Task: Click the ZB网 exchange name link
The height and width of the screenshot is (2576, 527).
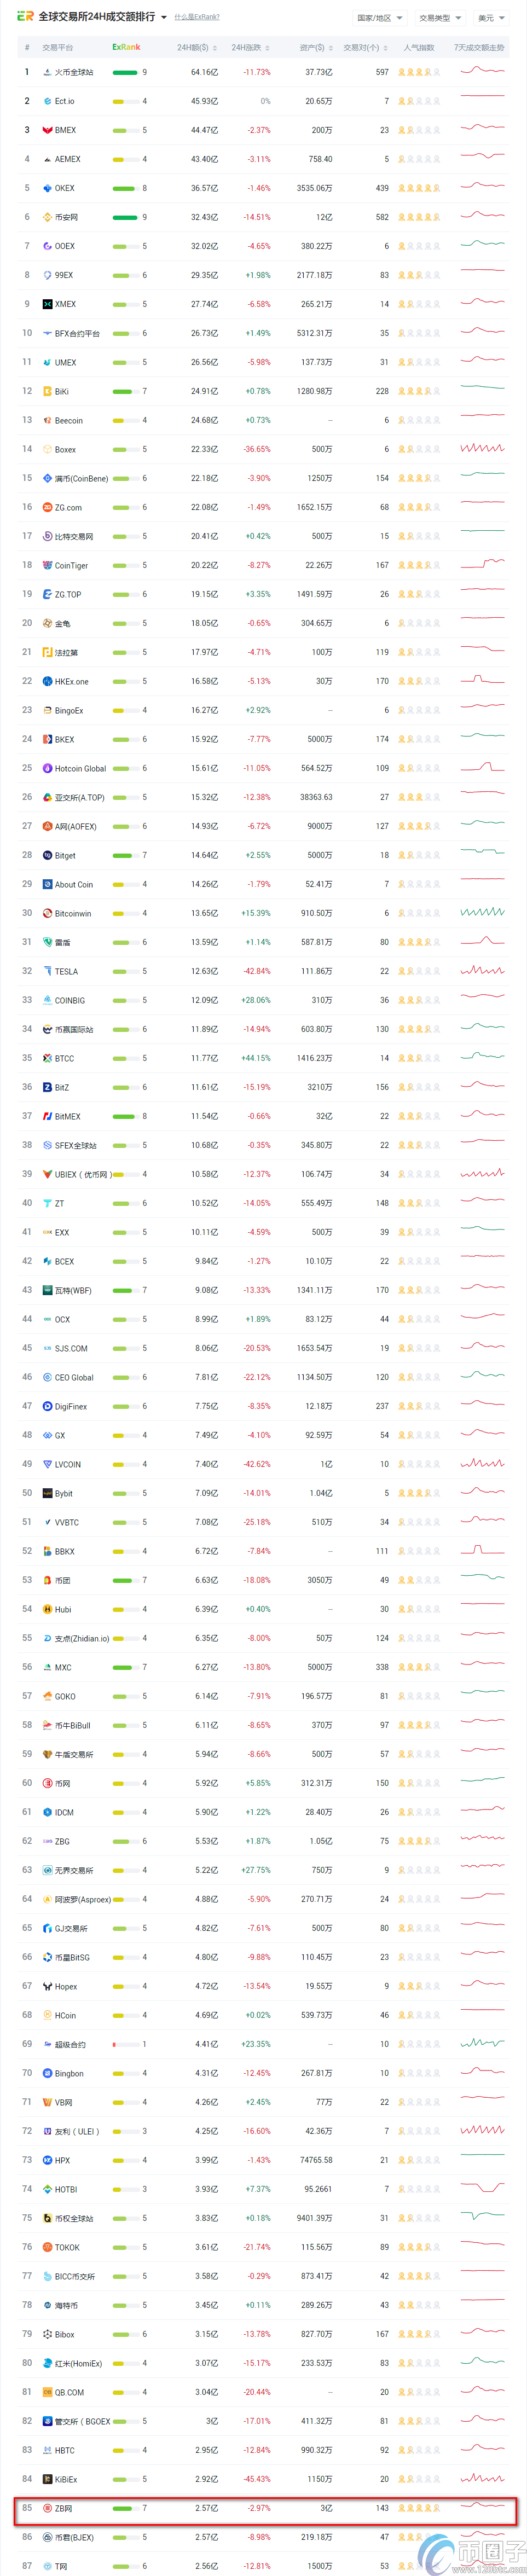Action: coord(63,2507)
